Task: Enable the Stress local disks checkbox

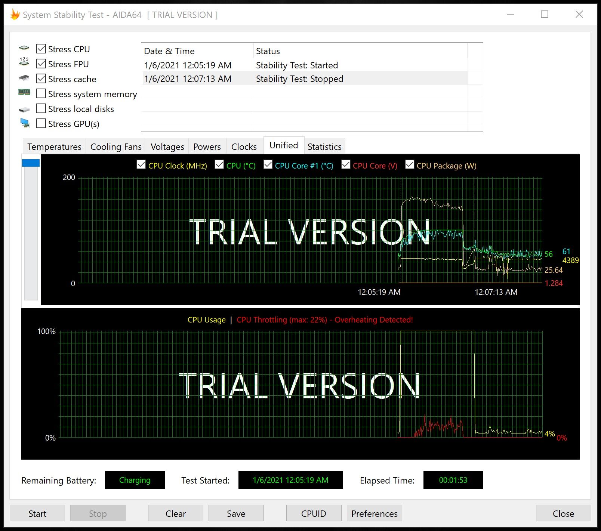Action: [41, 109]
